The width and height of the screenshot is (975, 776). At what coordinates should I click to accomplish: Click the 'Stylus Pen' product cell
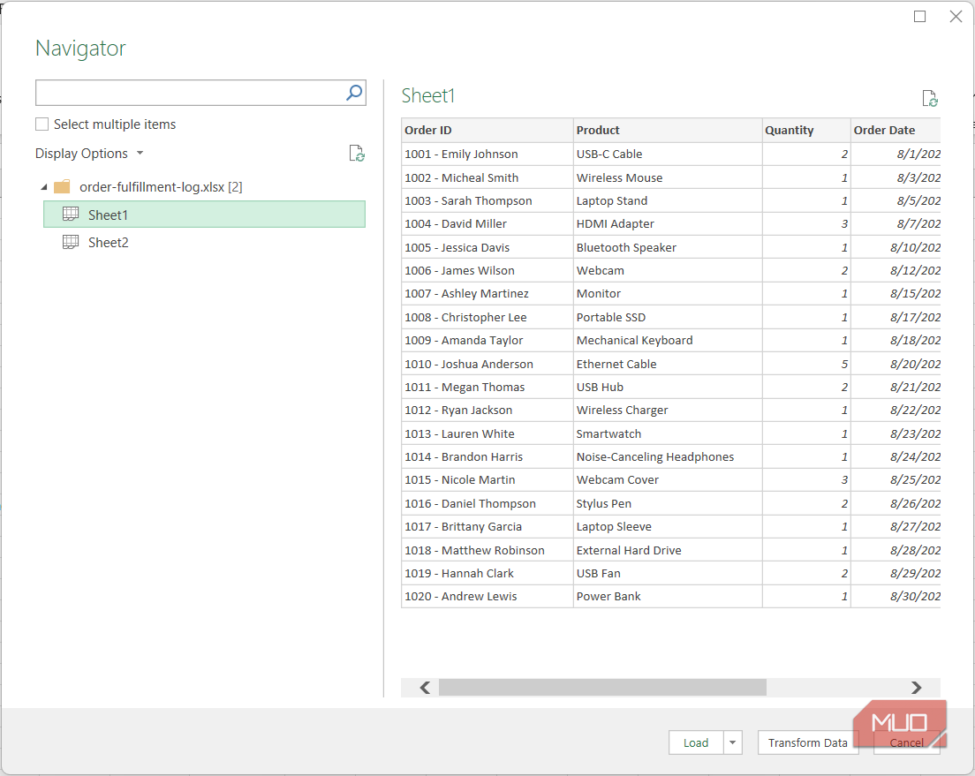point(668,503)
